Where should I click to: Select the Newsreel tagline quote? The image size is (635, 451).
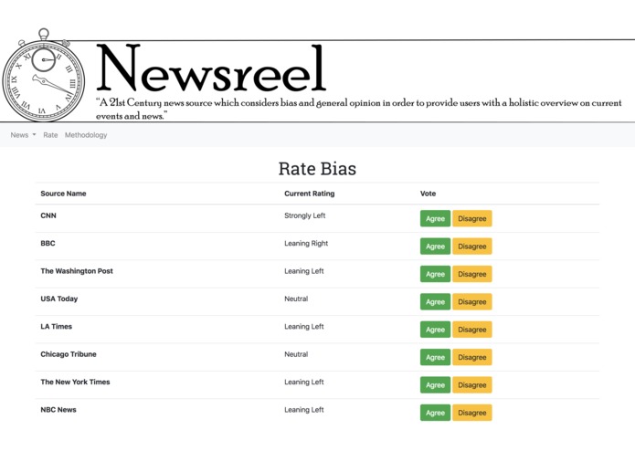coord(358,110)
